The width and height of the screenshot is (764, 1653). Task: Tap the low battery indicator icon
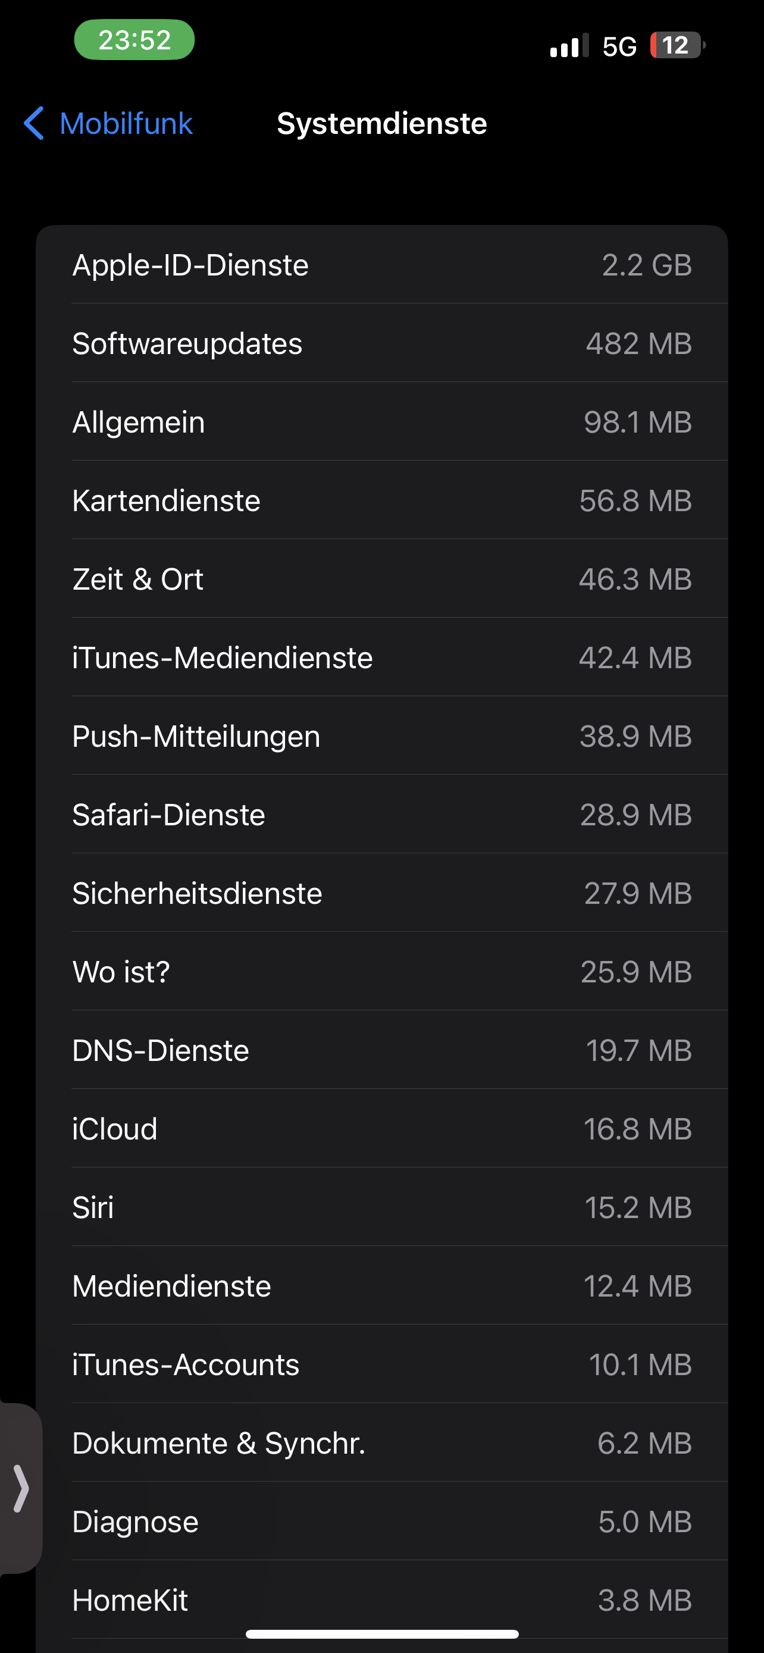click(x=677, y=46)
